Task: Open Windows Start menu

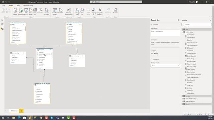Action: [2, 118]
